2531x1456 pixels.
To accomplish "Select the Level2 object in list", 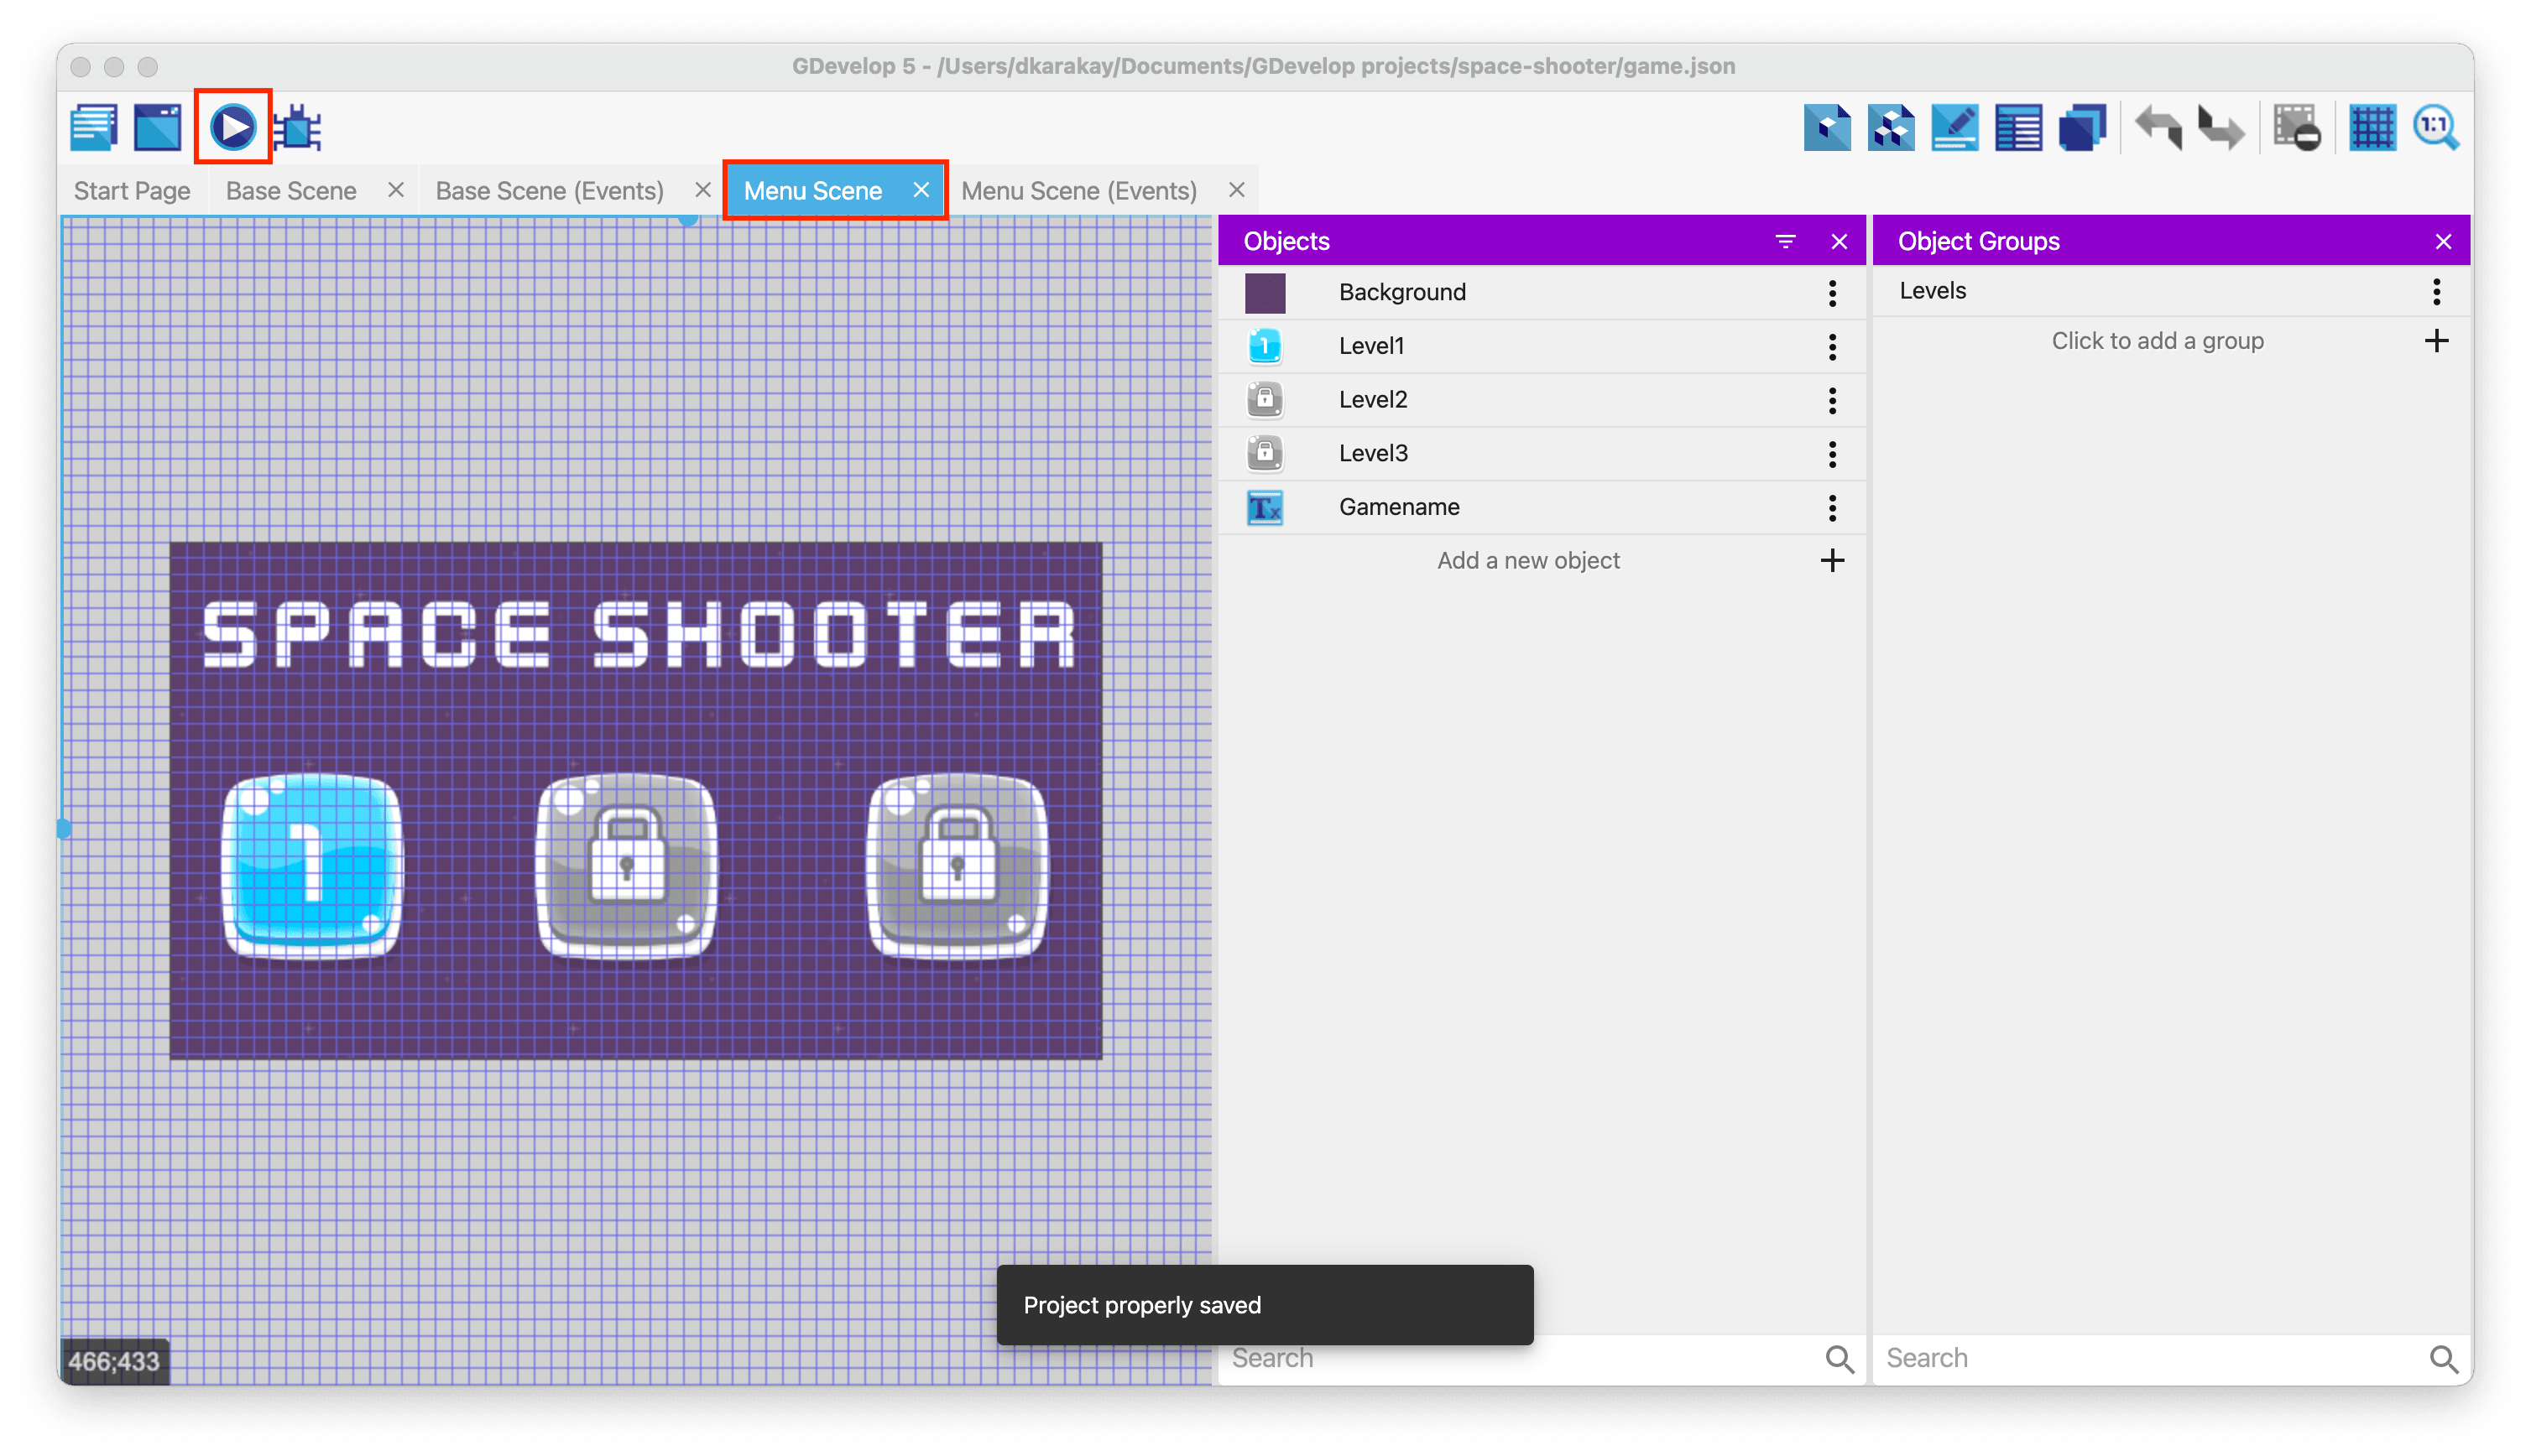I will point(1541,400).
